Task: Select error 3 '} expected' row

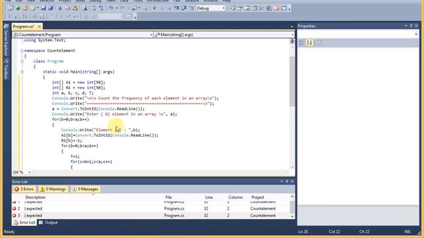Action: pyautogui.click(x=150, y=216)
